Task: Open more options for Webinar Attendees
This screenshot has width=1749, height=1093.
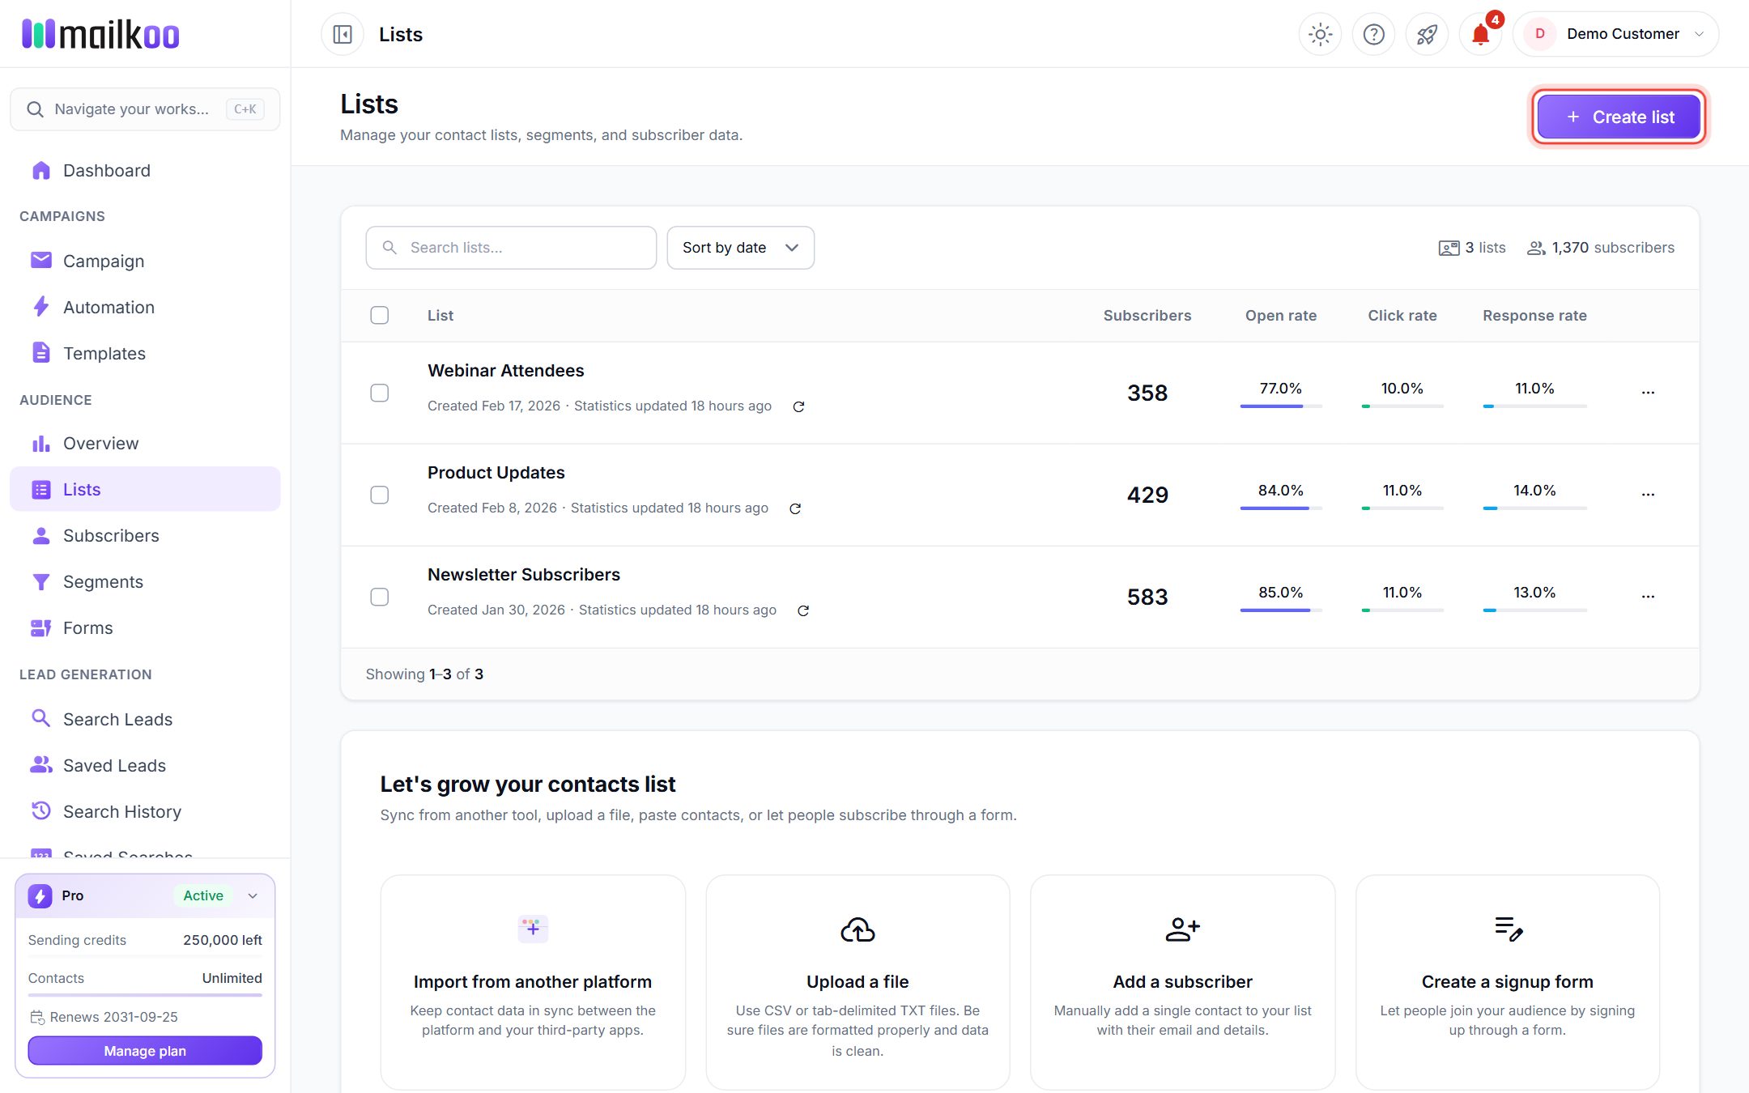Action: (x=1648, y=393)
